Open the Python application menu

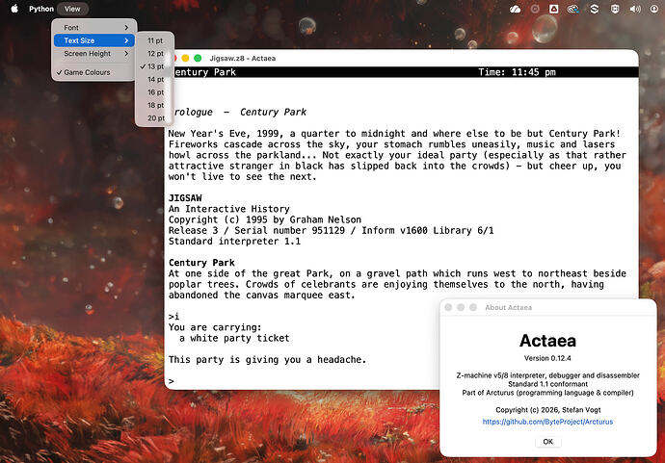pos(41,9)
